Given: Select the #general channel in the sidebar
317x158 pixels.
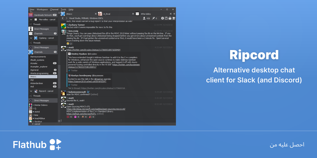Looking at the screenshot, I should (34, 70).
